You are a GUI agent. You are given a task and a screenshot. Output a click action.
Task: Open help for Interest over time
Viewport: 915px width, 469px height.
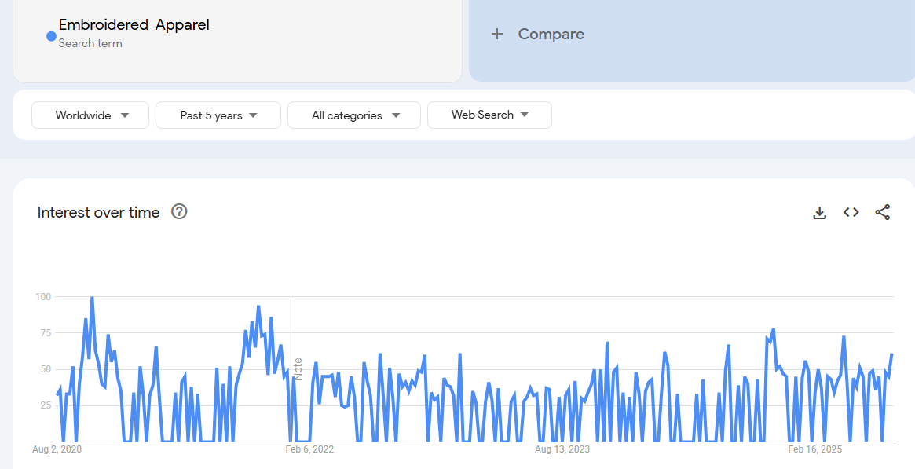point(179,211)
